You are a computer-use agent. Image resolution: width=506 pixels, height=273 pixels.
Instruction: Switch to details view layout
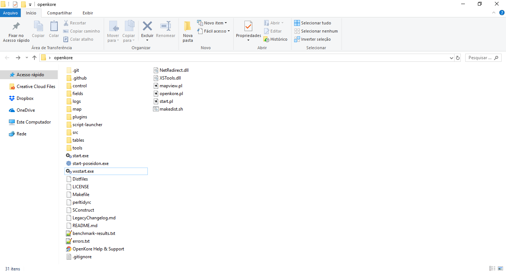(x=492, y=269)
